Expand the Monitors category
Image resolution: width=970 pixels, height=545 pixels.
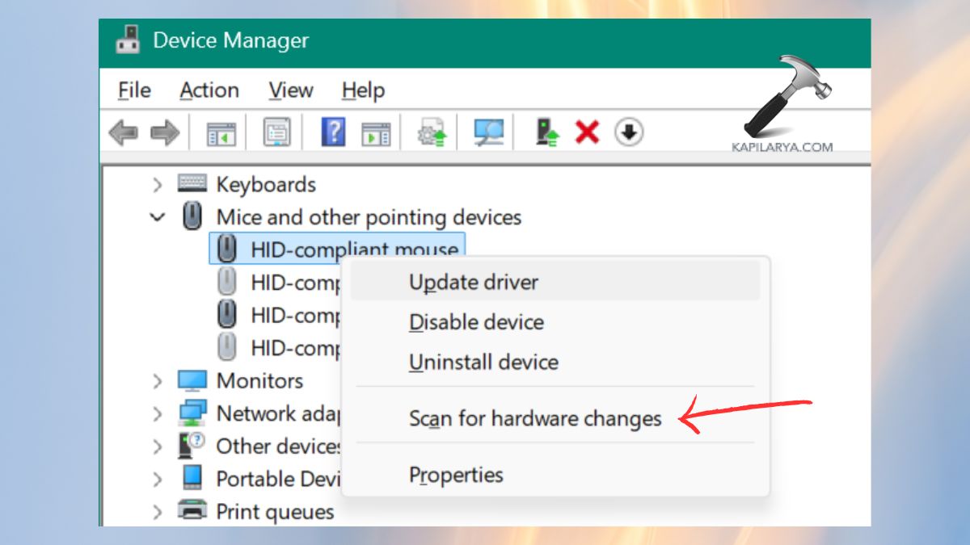[157, 380]
